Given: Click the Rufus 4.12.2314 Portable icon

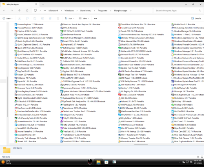Looking at the screenshot, I should (16, 105).
